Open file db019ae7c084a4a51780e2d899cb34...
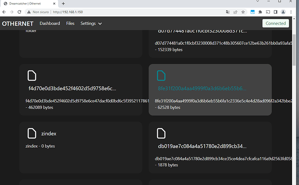Image resolution: width=299 pixels, height=185 pixels. tap(202, 146)
